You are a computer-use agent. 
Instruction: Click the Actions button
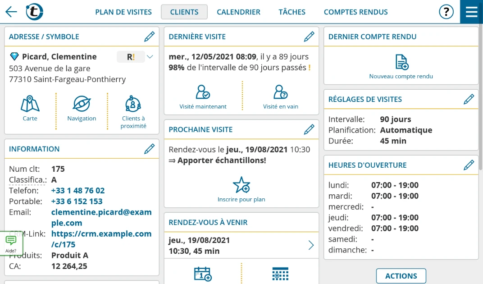(401, 276)
